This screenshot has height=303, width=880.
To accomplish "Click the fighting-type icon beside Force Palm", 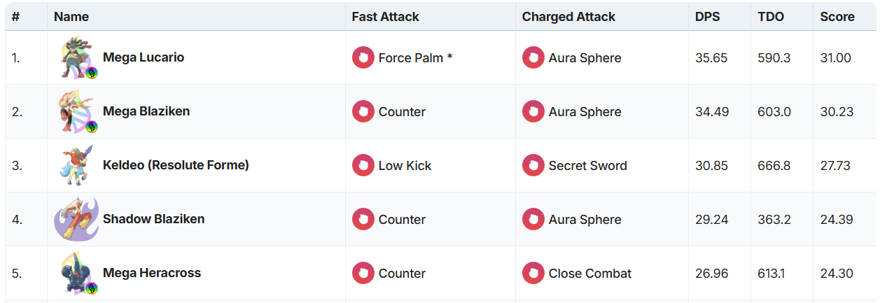I will [363, 57].
